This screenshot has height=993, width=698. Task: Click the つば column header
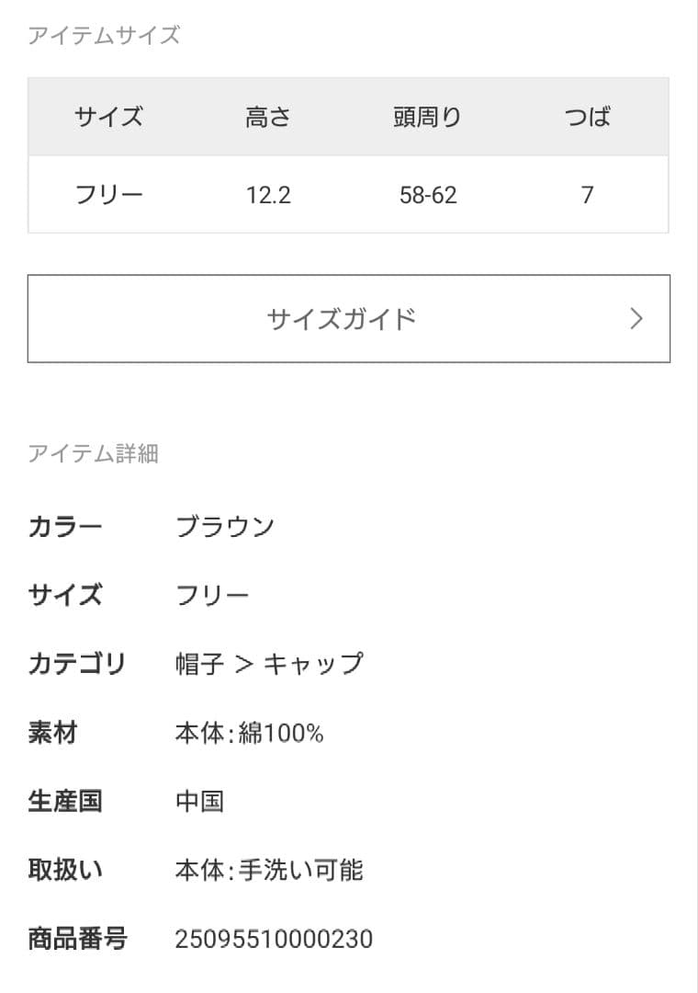[x=588, y=118]
